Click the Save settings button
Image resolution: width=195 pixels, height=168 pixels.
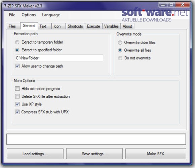click(x=94, y=154)
